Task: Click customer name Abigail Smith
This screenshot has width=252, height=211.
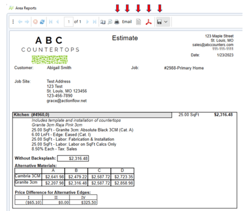Action: pyautogui.click(x=59, y=68)
